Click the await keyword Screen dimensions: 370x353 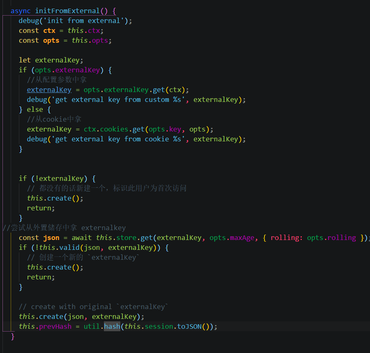click(x=82, y=238)
